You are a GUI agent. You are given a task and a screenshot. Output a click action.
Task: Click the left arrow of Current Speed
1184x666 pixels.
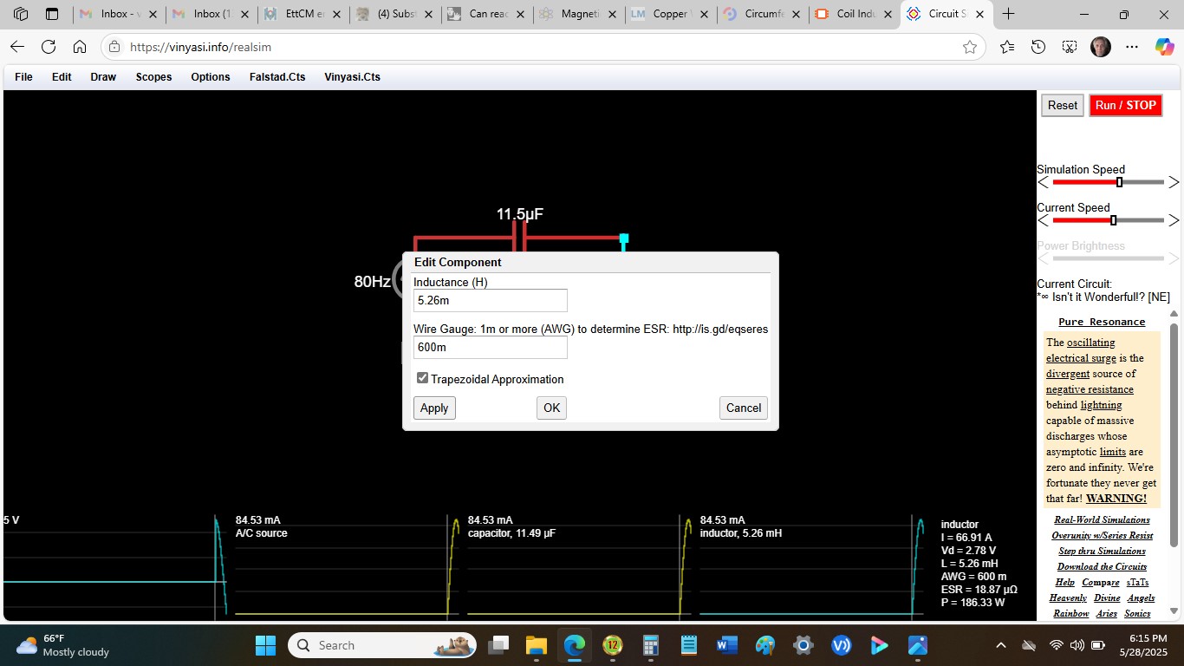click(x=1044, y=220)
